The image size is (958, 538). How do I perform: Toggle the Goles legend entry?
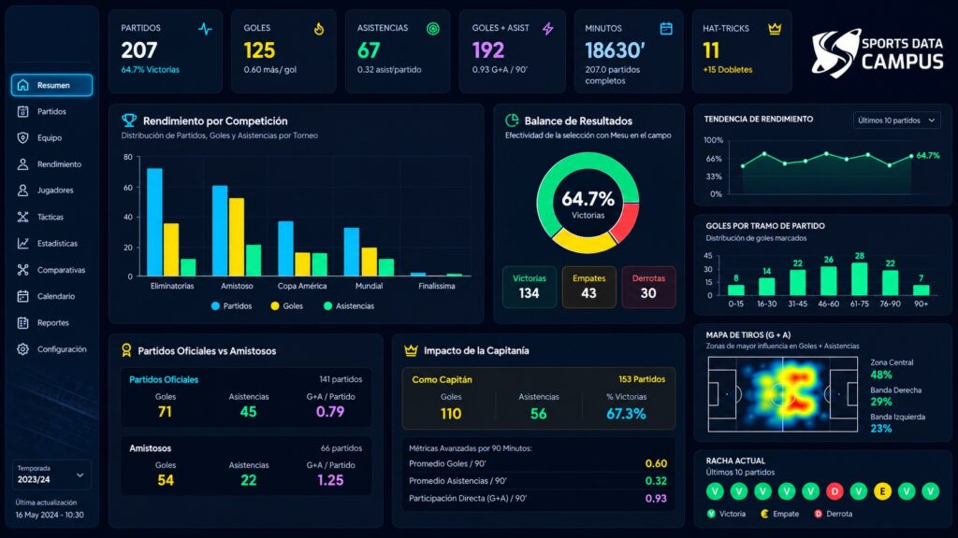pos(286,305)
